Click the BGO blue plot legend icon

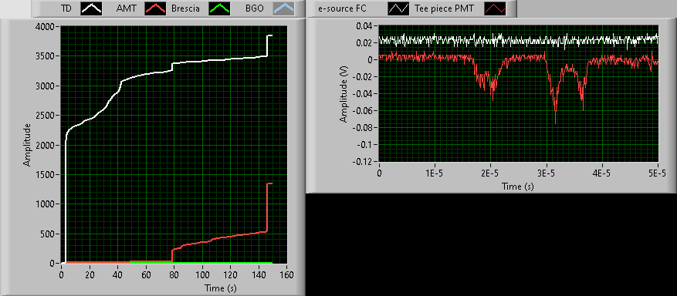tap(283, 8)
